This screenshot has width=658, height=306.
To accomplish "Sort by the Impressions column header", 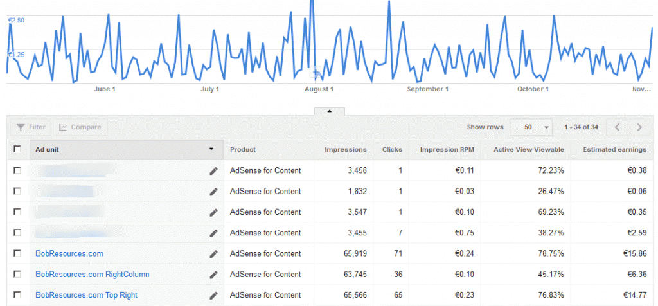I will (345, 149).
